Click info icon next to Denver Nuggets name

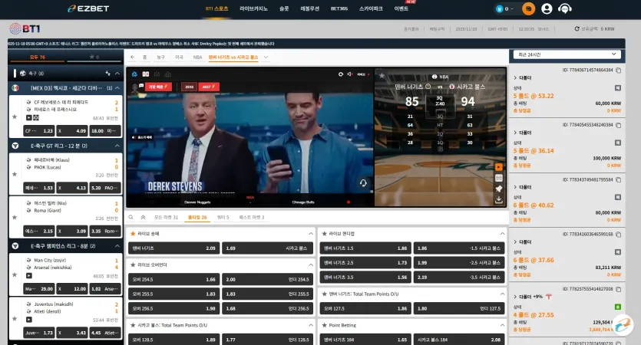click(428, 87)
